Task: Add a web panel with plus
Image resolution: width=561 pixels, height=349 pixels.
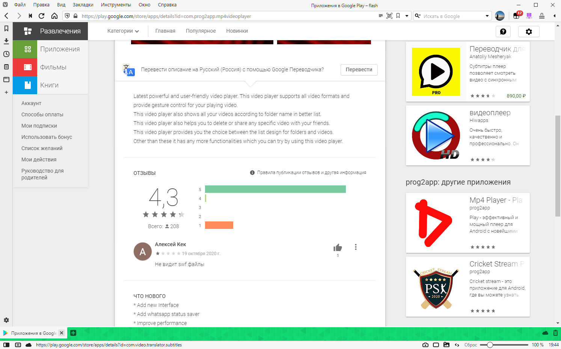Action: 6,92
